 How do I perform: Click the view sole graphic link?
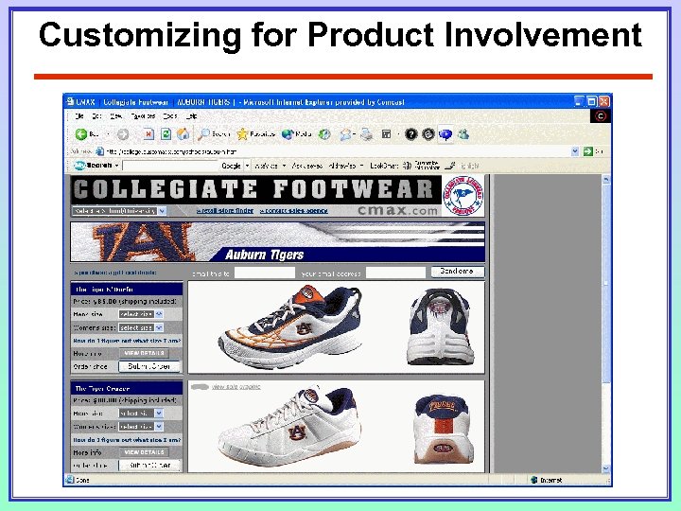pyautogui.click(x=236, y=387)
